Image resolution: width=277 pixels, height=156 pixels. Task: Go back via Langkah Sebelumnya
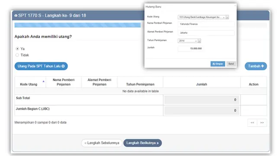pyautogui.click(x=102, y=143)
